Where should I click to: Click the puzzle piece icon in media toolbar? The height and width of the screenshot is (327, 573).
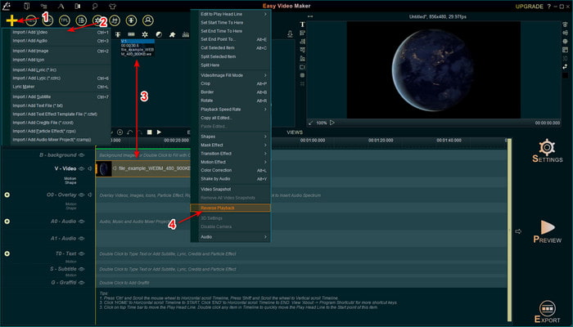(173, 34)
